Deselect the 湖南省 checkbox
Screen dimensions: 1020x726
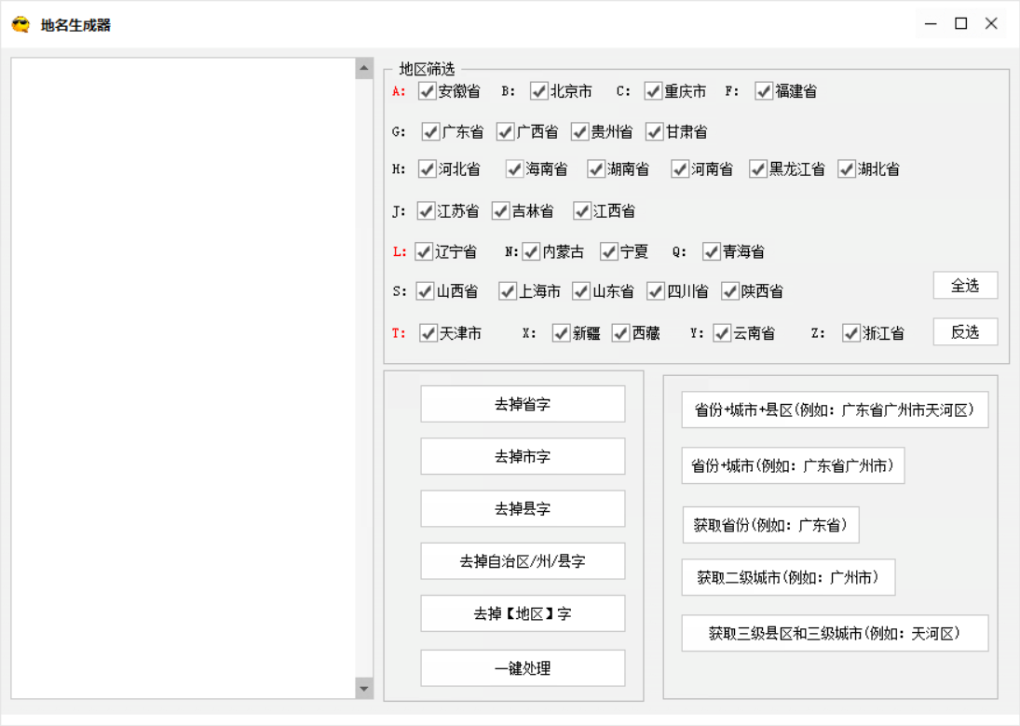point(596,169)
